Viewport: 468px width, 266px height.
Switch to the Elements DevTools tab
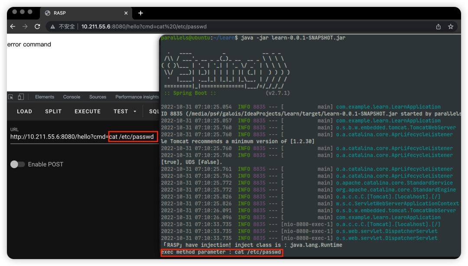45,97
